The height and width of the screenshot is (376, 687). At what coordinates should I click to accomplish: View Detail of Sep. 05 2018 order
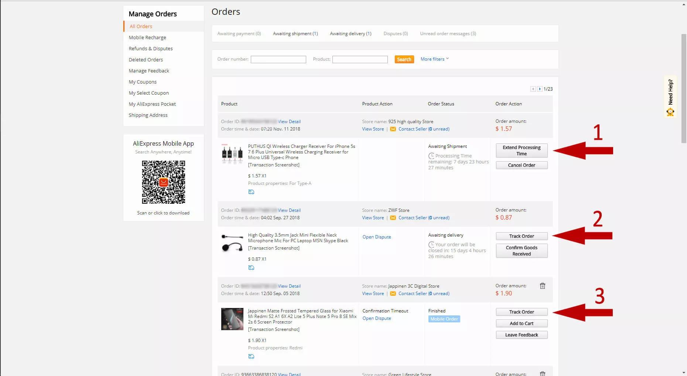click(x=289, y=286)
